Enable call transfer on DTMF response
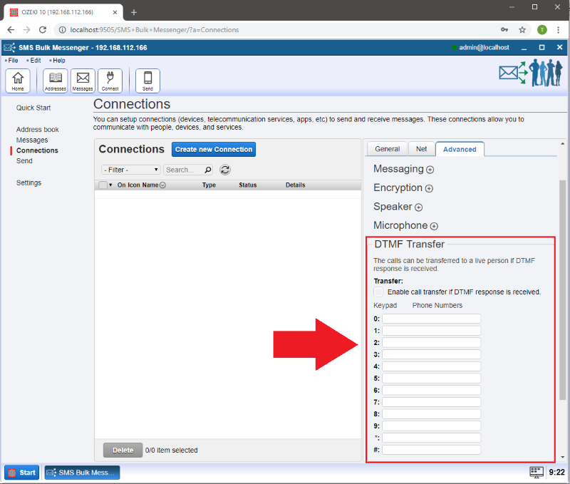The image size is (570, 484). pos(378,292)
